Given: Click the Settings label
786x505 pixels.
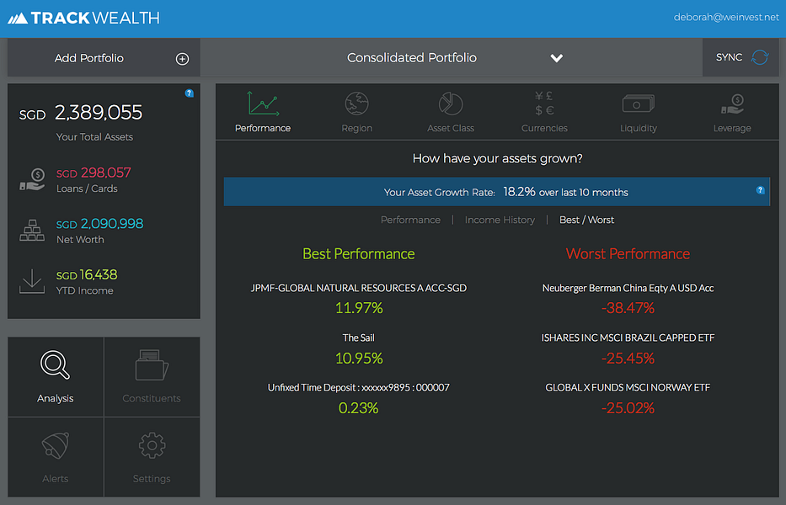Looking at the screenshot, I should pos(152,478).
